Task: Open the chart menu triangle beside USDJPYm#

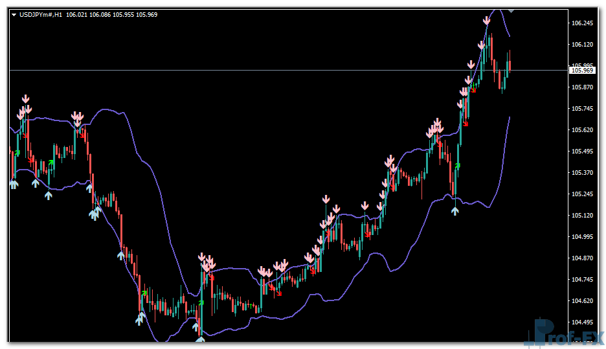Action: 14,14
